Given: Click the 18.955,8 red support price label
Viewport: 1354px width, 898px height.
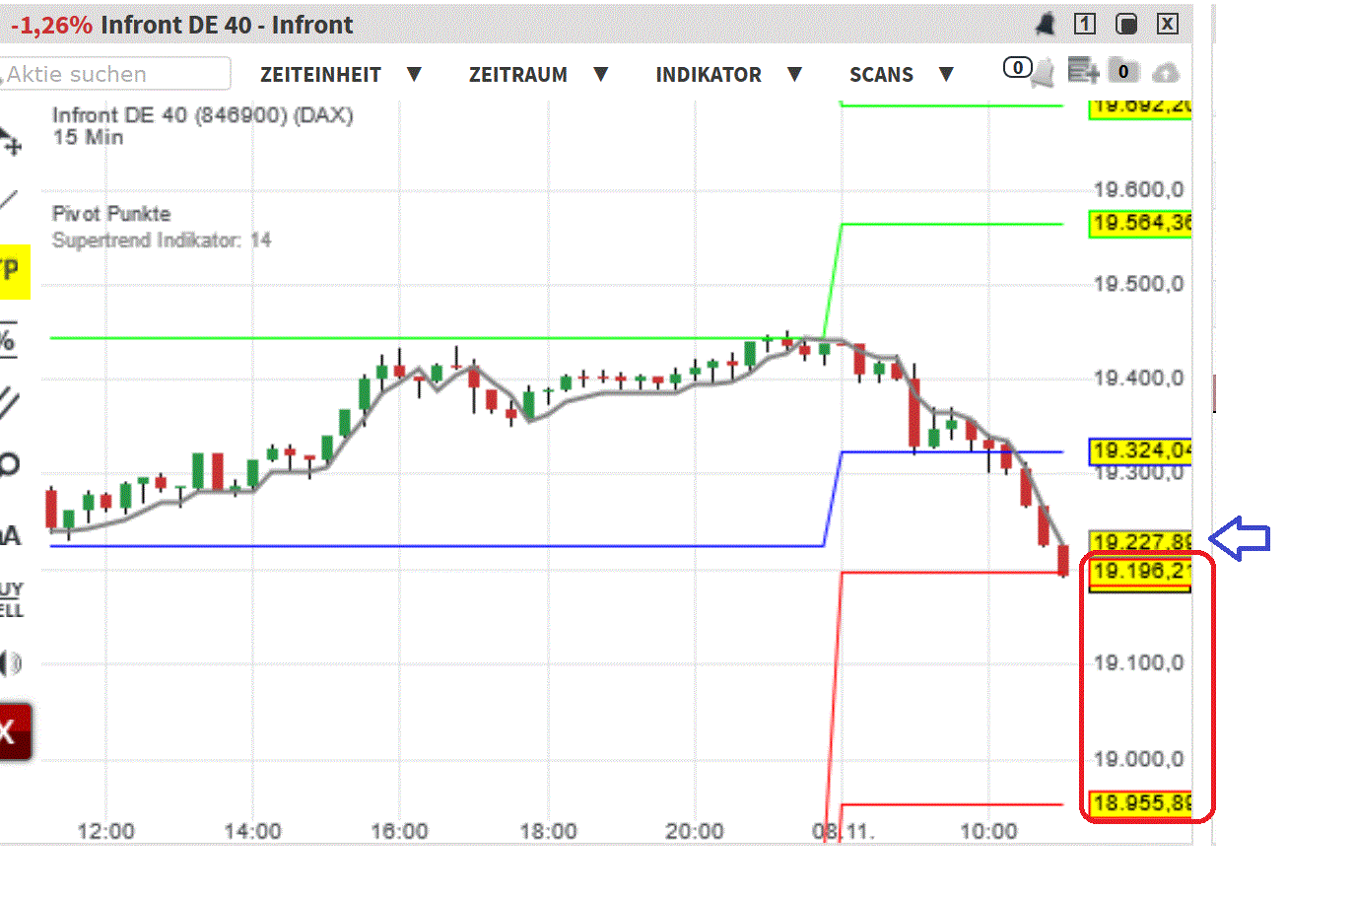Looking at the screenshot, I should point(1140,803).
